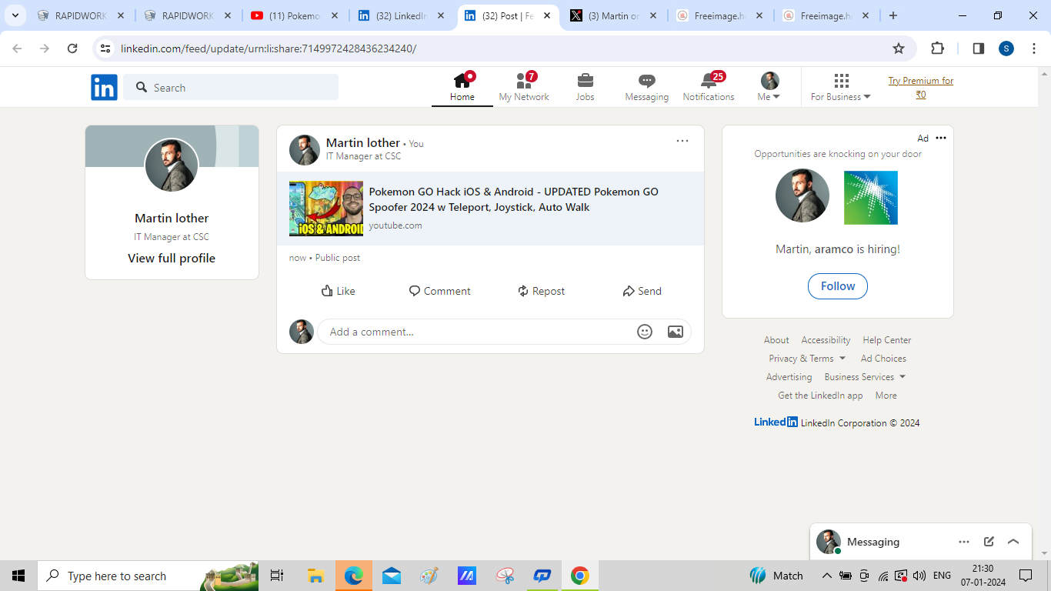Switch to the (32) LinkedIn tab
This screenshot has height=591, width=1051.
(x=401, y=15)
